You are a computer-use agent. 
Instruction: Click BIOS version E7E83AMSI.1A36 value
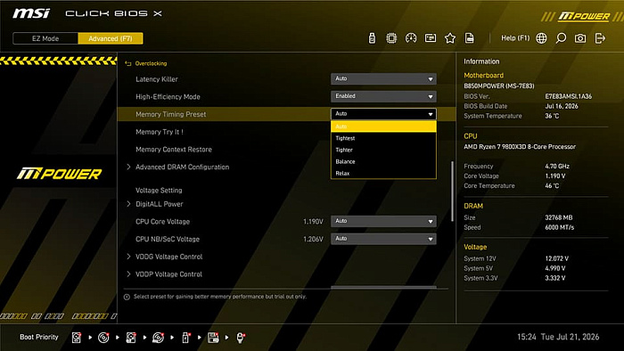click(569, 96)
